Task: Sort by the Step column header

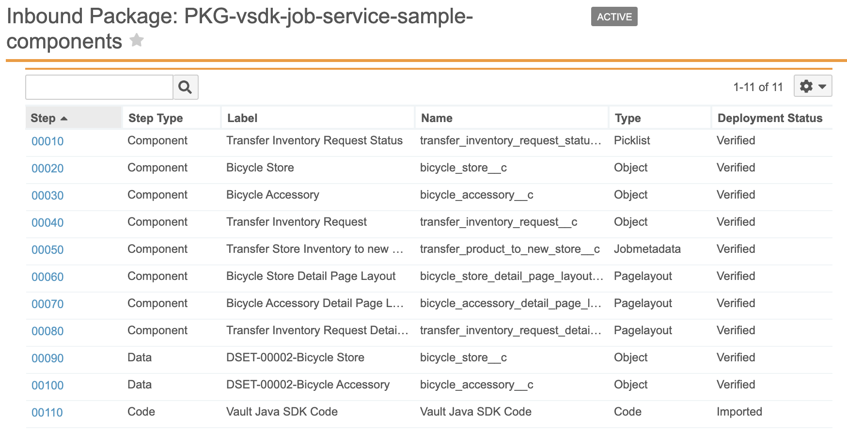Action: point(73,118)
